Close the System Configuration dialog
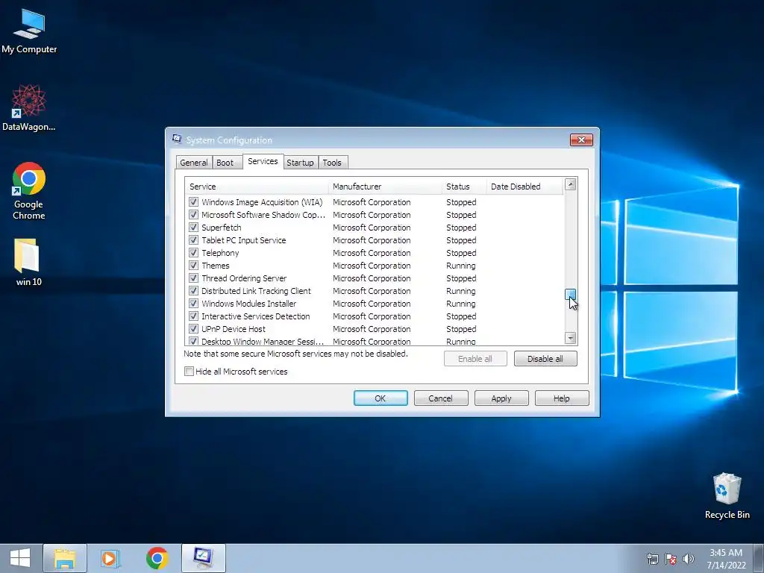 point(581,140)
